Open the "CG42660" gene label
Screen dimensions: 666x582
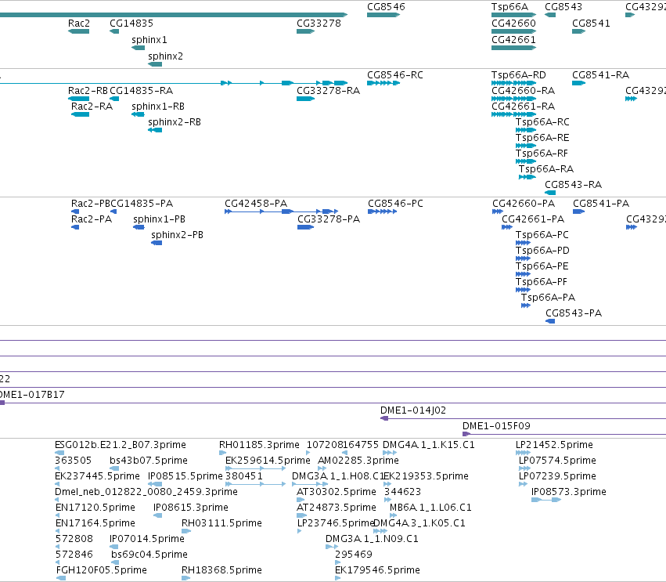[x=513, y=23]
